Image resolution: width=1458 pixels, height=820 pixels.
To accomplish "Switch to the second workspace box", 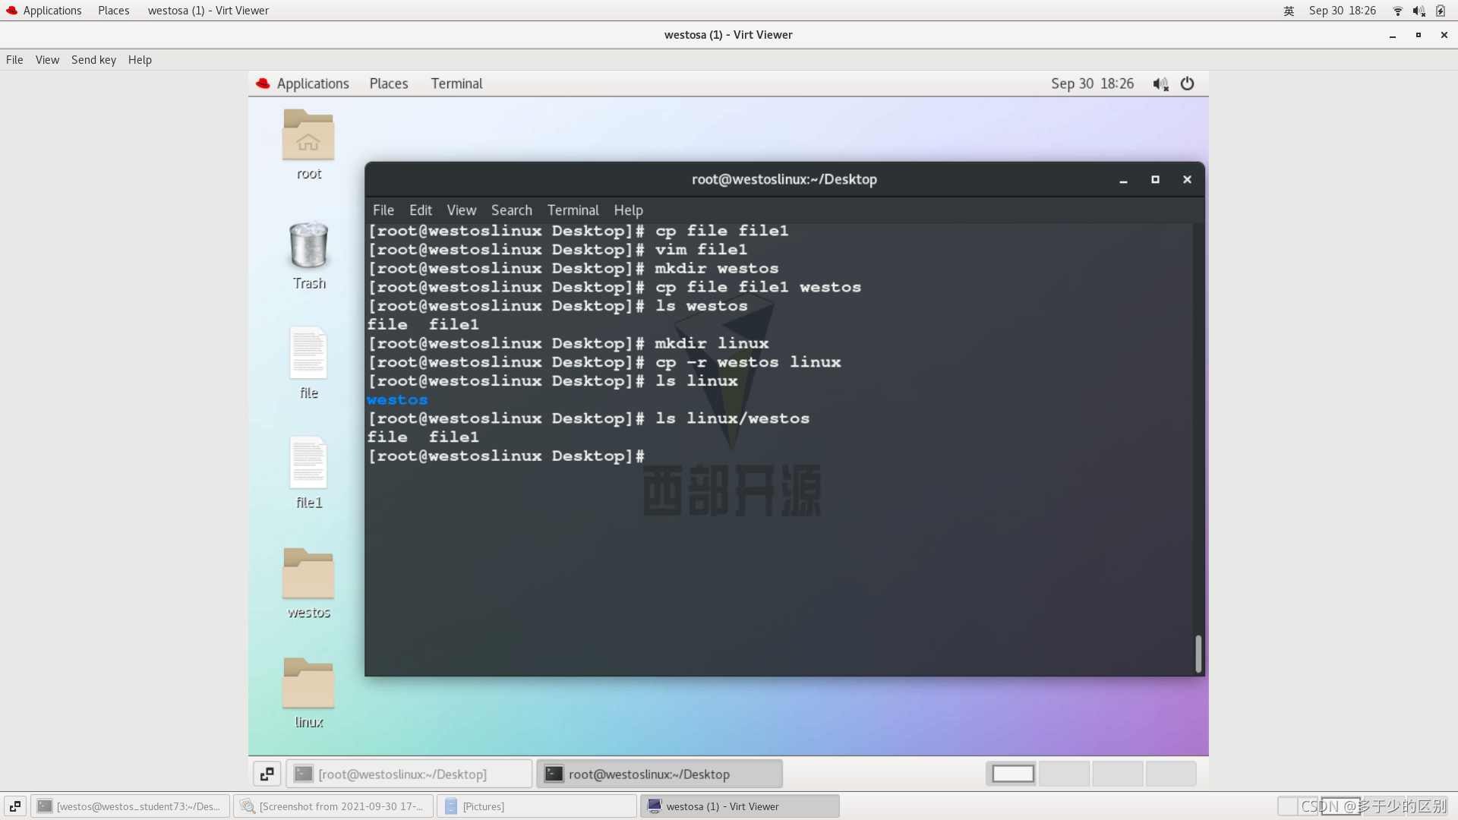I will click(1065, 774).
